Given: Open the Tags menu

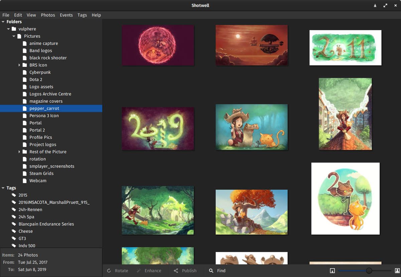Looking at the screenshot, I should tap(82, 15).
